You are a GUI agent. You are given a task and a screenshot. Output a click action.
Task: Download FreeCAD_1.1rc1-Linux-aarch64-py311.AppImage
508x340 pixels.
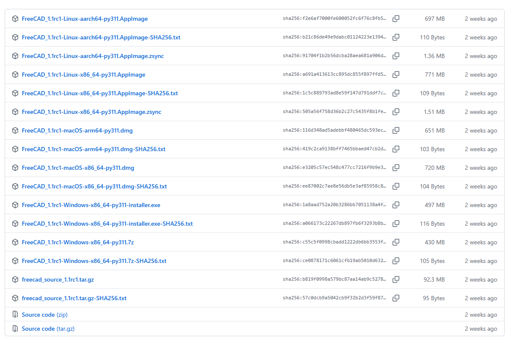(x=85, y=19)
